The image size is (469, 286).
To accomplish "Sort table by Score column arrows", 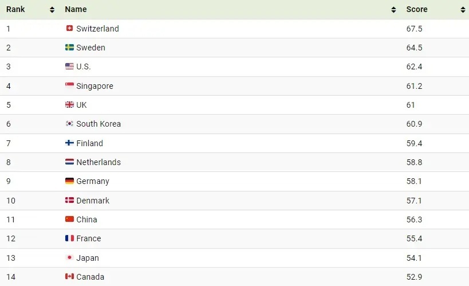I will pos(463,10).
